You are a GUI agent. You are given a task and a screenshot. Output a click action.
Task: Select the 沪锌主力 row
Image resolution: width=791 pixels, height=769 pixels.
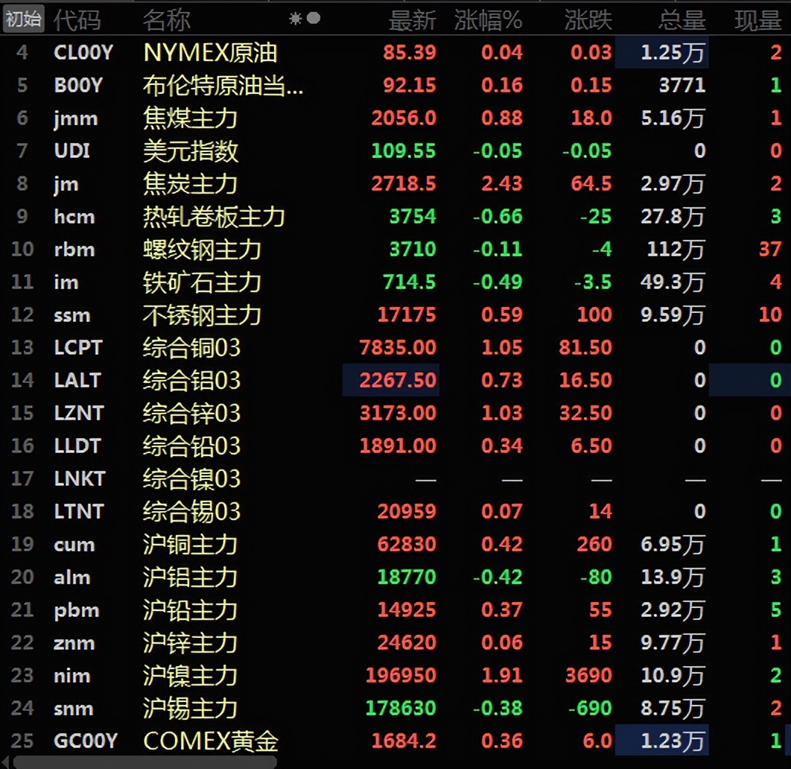[395, 642]
